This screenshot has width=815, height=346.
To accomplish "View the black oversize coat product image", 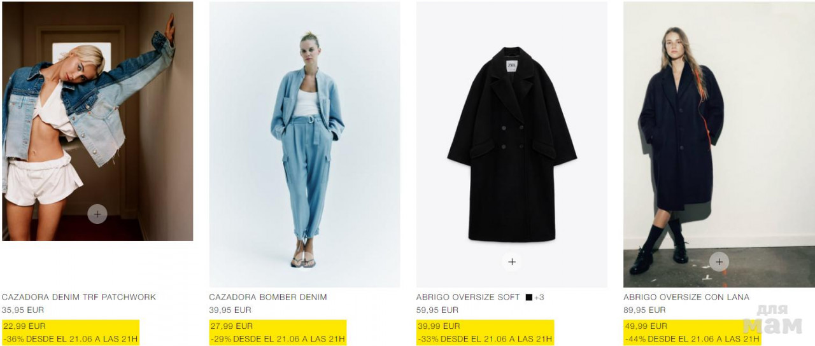I will click(512, 144).
